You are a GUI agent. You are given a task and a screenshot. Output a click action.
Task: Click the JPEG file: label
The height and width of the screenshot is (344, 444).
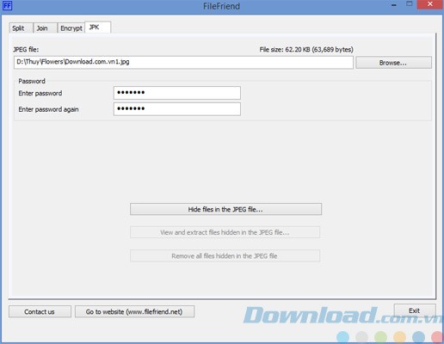click(x=26, y=50)
